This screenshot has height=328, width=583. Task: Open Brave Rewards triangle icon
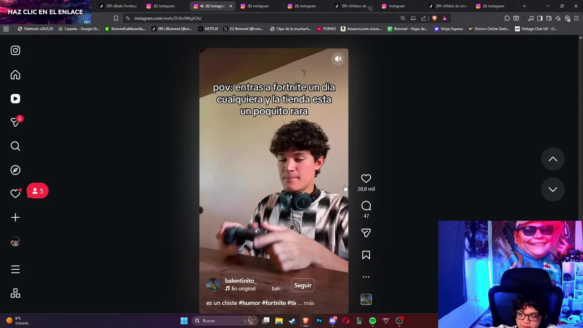tap(445, 18)
